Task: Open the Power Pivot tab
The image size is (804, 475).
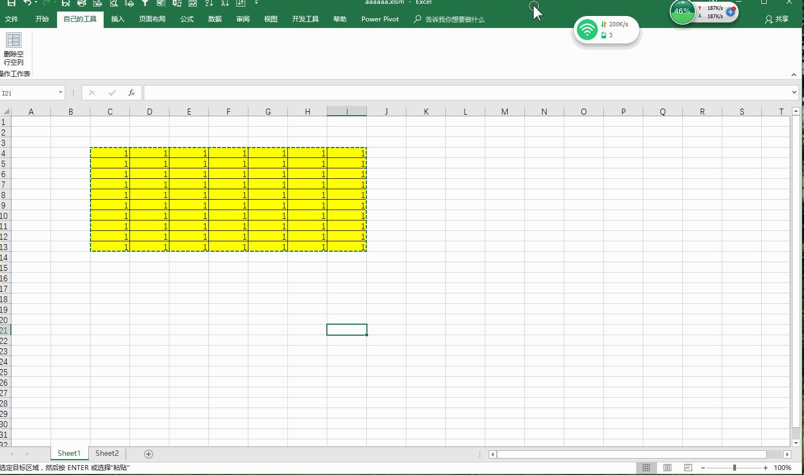Action: coord(380,19)
